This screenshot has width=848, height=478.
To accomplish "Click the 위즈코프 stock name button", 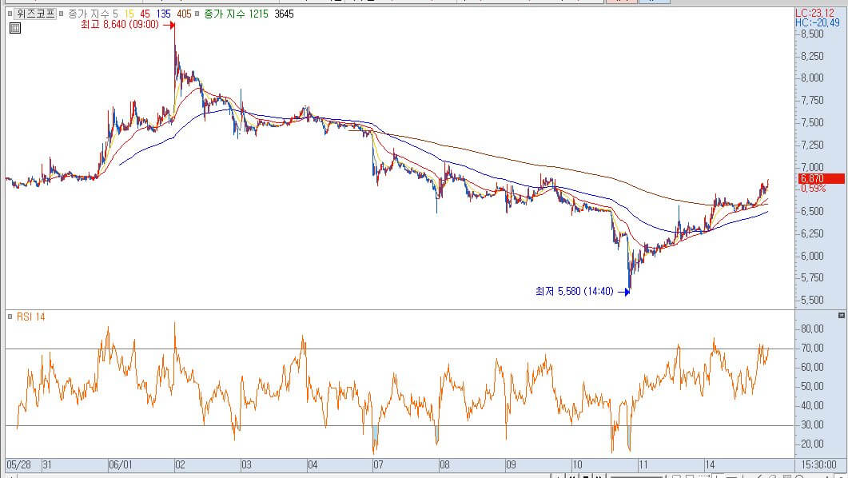I will pos(36,14).
